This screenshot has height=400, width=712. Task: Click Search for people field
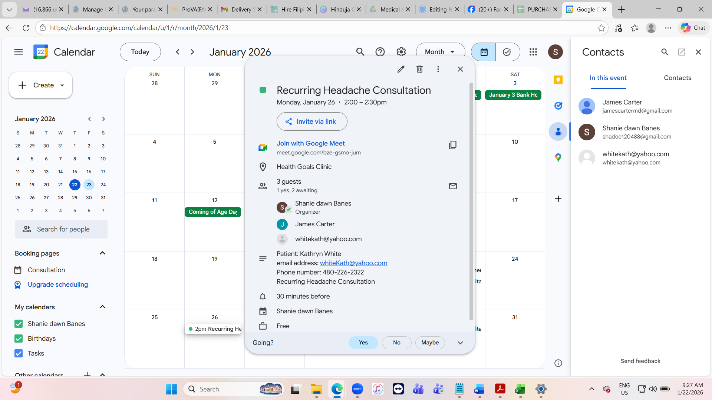(x=61, y=229)
